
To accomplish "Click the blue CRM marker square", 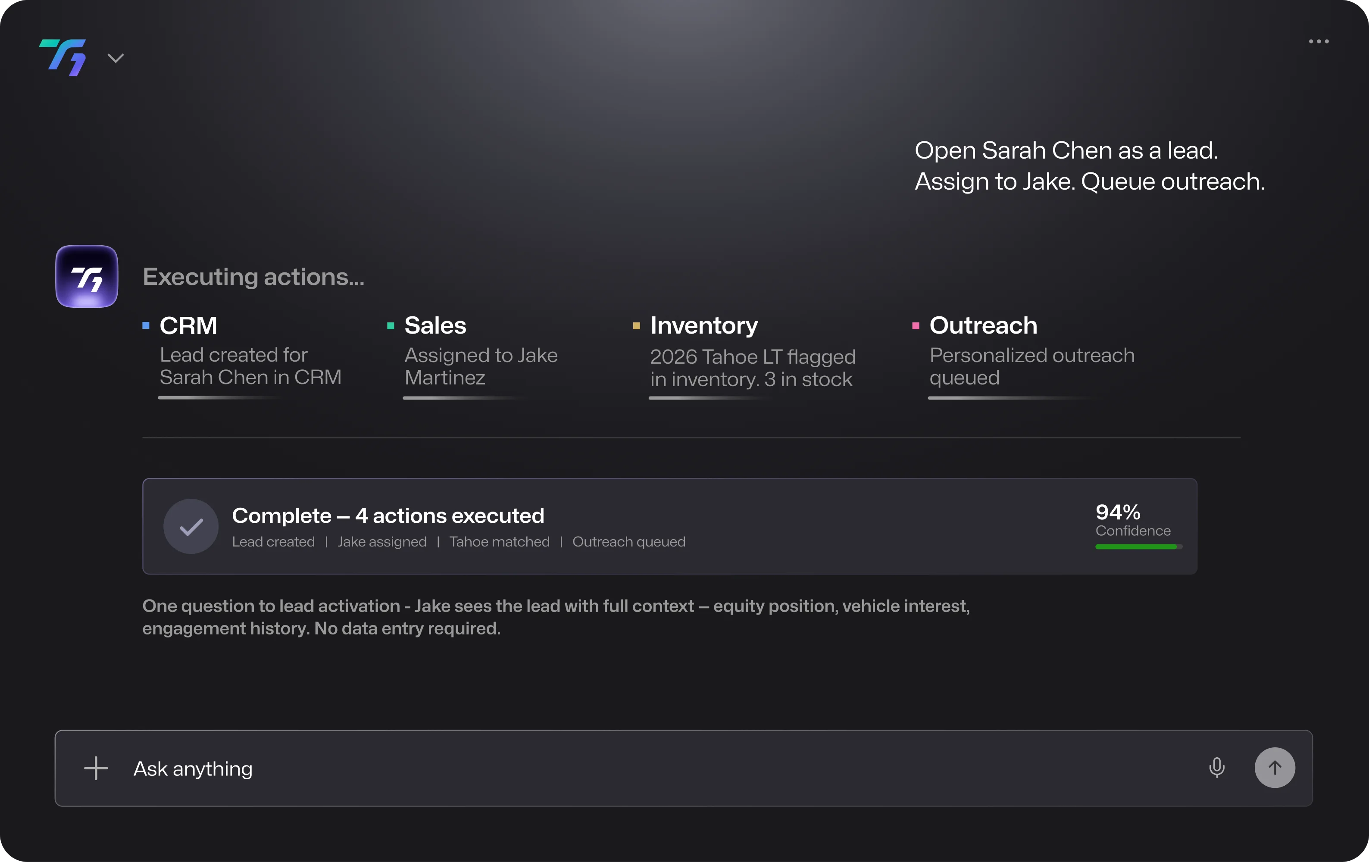I will [146, 326].
